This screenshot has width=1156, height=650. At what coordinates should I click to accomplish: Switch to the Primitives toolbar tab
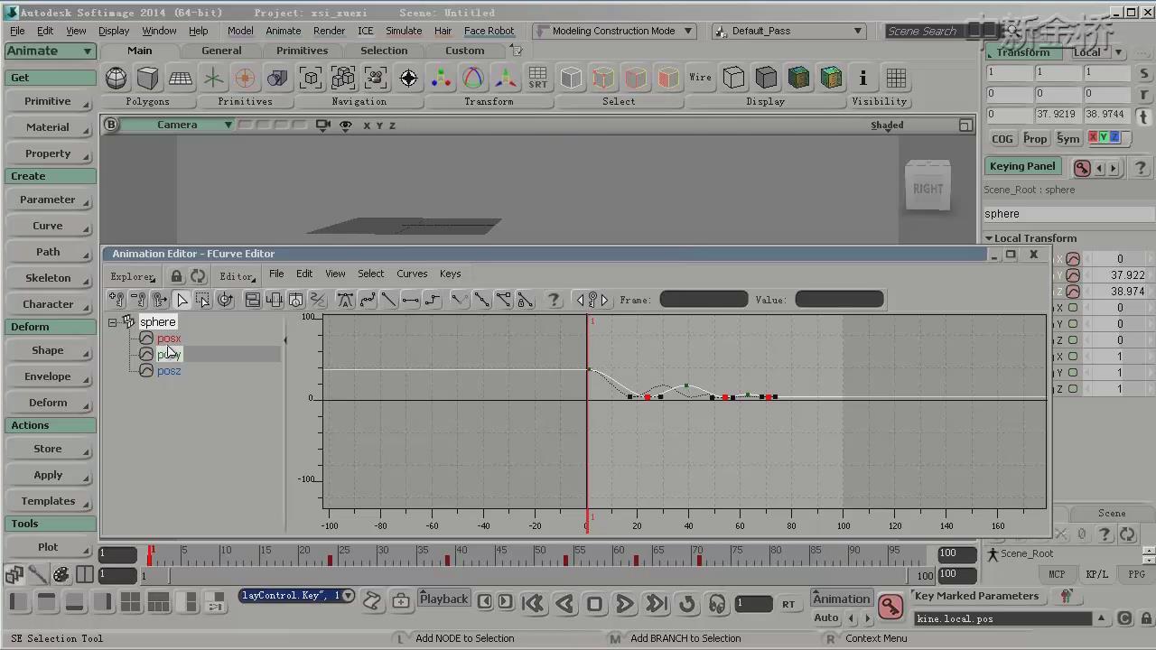[302, 51]
